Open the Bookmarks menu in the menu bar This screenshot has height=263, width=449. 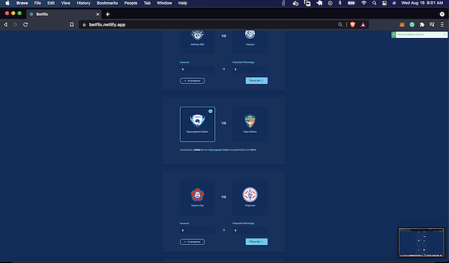coord(107,3)
